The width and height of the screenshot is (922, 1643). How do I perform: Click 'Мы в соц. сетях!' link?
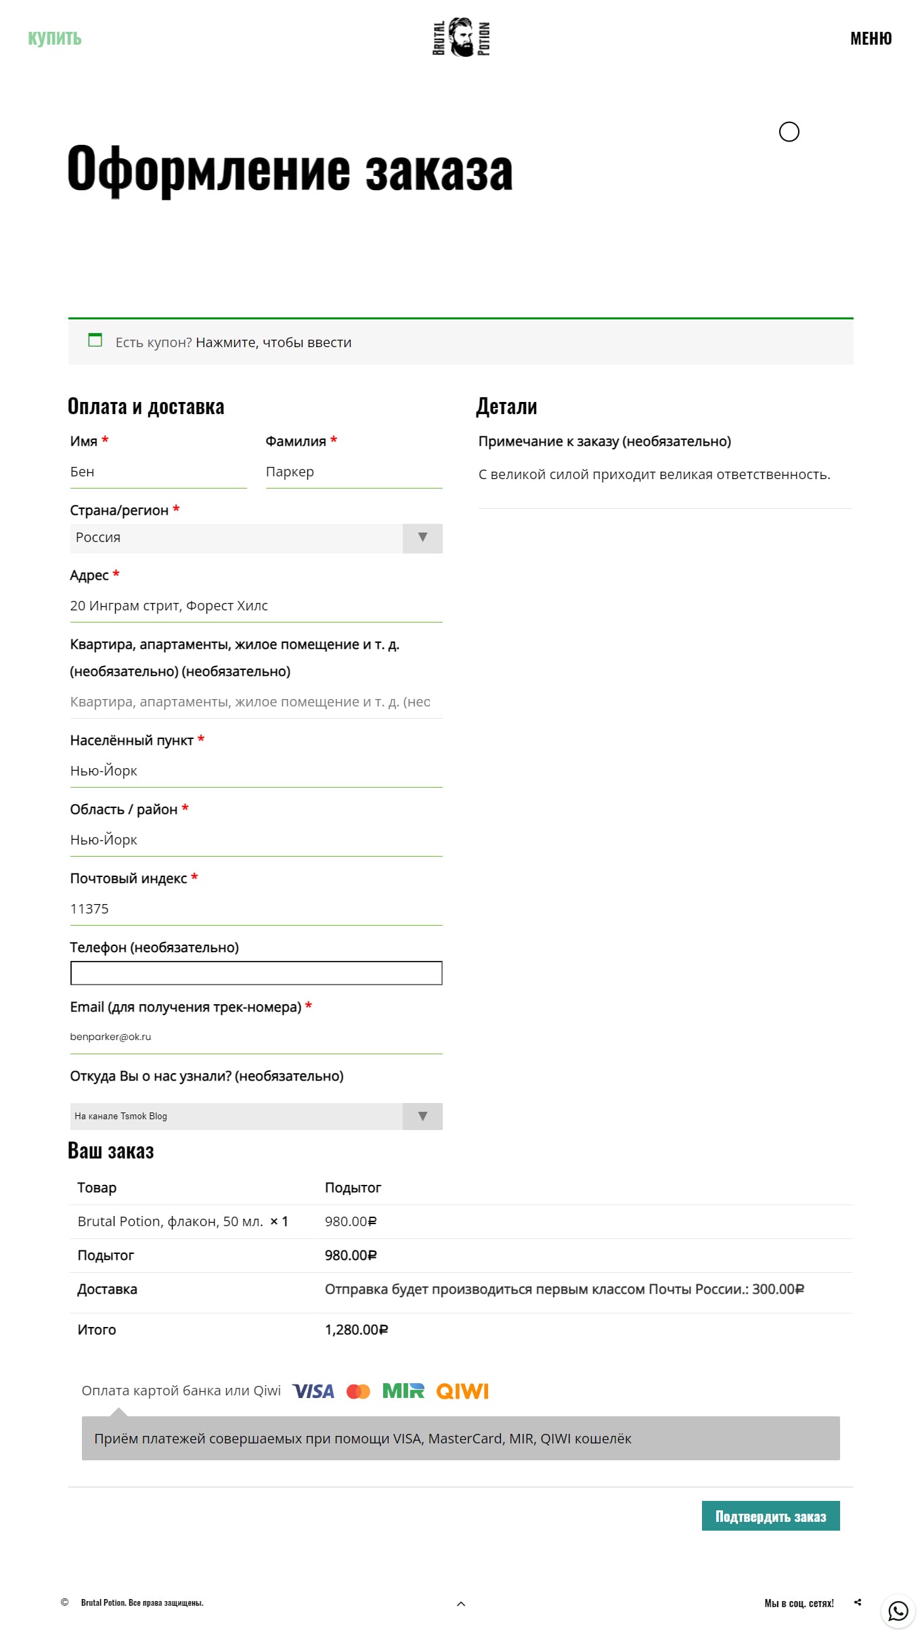coord(799,1603)
